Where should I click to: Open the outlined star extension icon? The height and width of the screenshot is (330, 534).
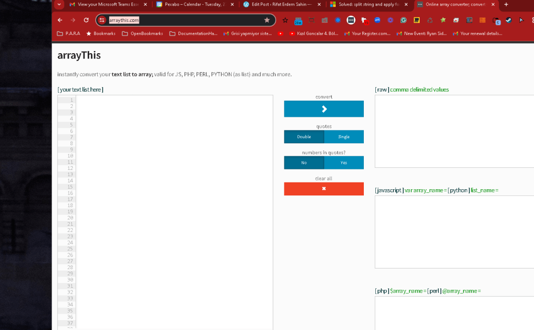(x=285, y=20)
